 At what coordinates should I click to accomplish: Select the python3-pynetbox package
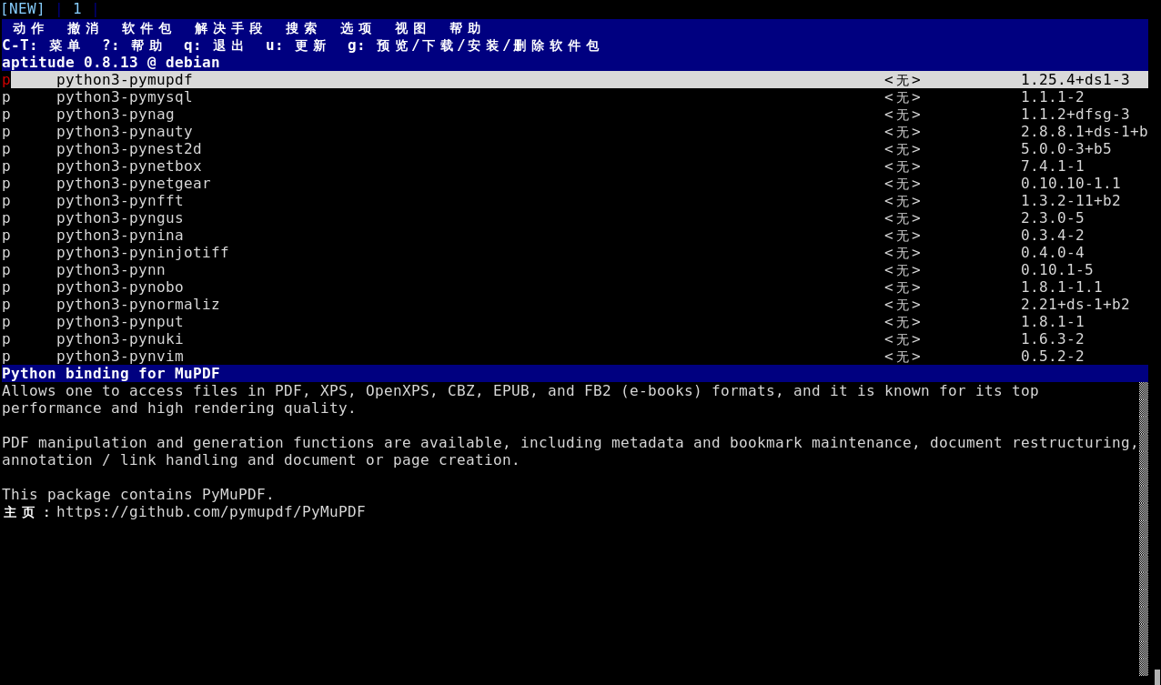[128, 166]
